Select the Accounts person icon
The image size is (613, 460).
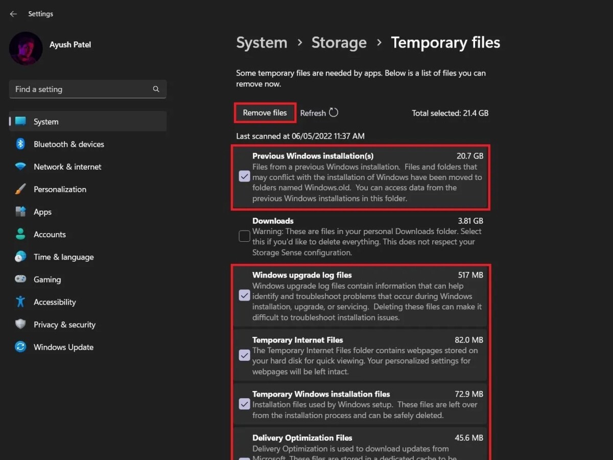pos(20,234)
